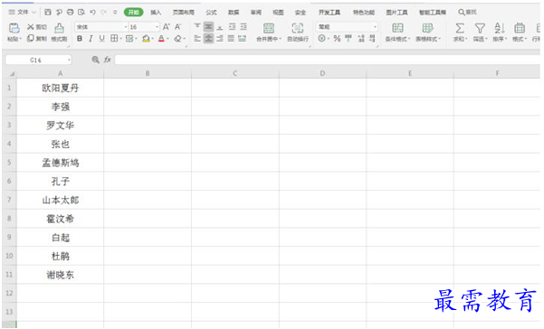Image resolution: width=544 pixels, height=329 pixels.
Task: Click the Undo arrow icon
Action: [92, 12]
